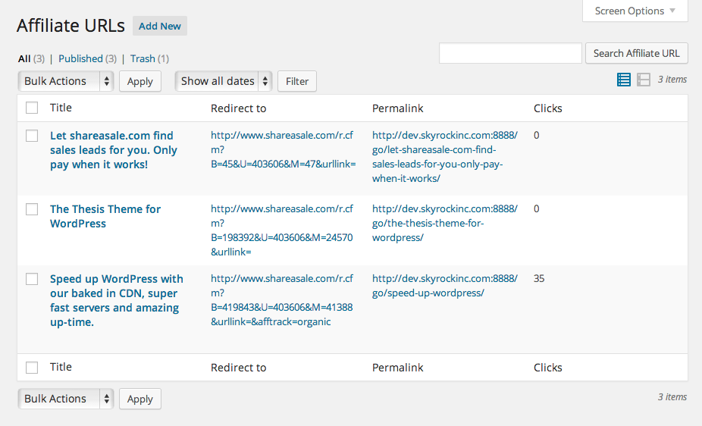This screenshot has width=702, height=426.
Task: Click the top Apply button
Action: (x=140, y=81)
